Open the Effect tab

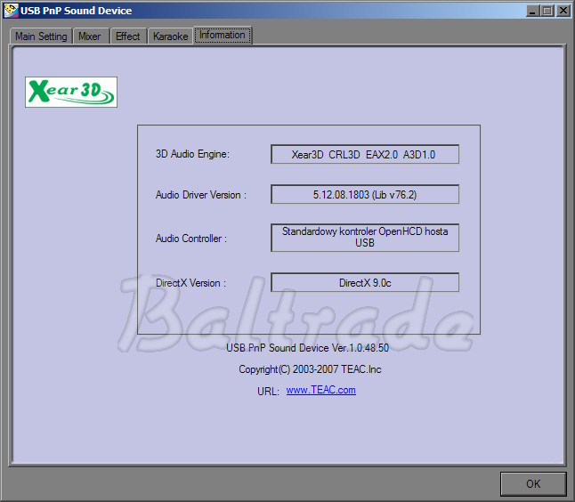[x=127, y=36]
